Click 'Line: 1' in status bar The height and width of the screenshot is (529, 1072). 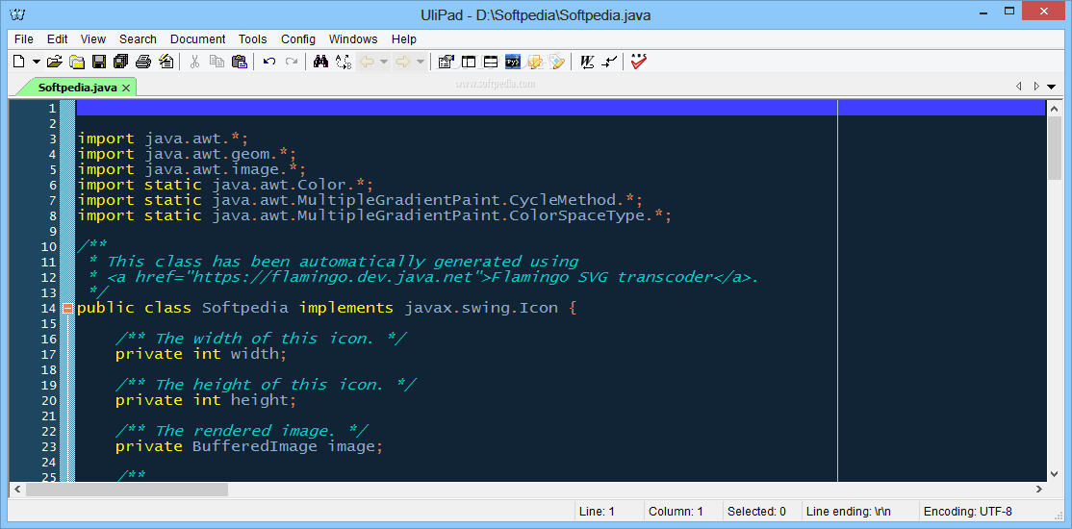pyautogui.click(x=597, y=512)
